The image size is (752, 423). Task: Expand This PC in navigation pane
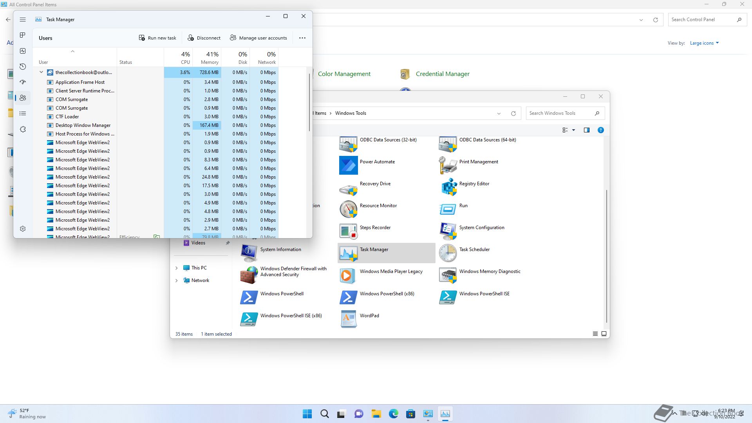coord(176,268)
